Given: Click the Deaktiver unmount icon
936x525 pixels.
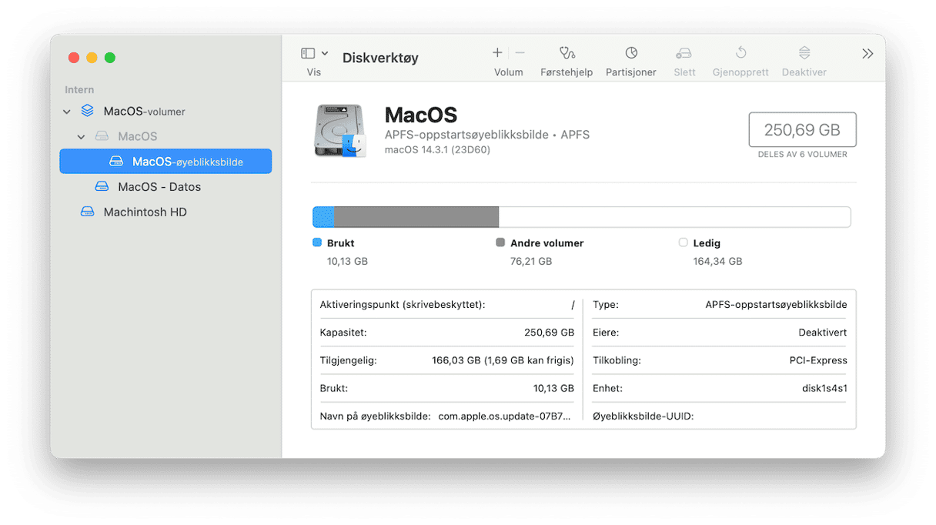Looking at the screenshot, I should click(x=804, y=53).
